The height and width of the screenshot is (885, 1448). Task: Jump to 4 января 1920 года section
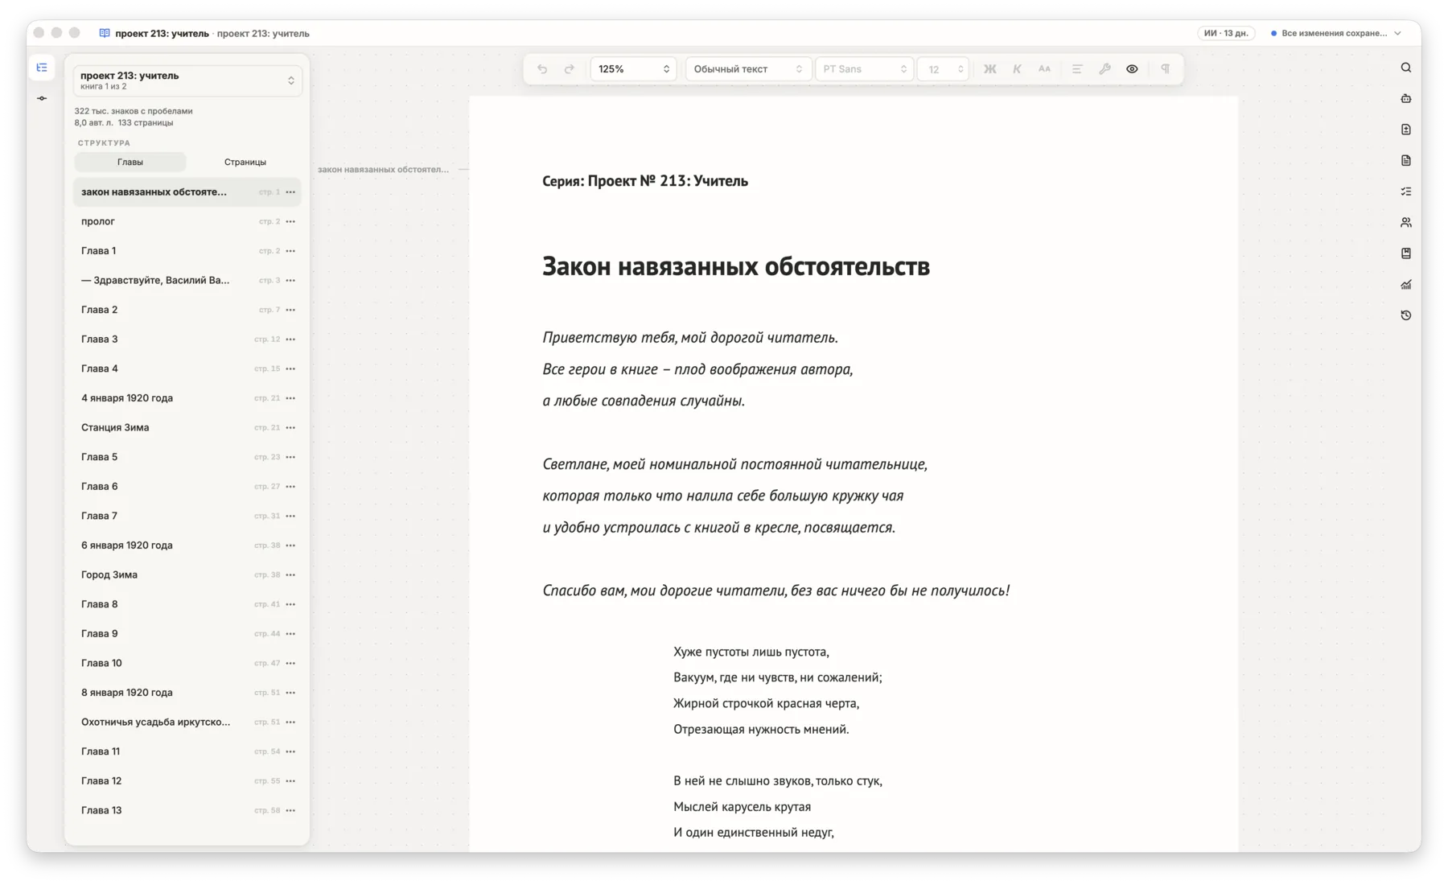coord(187,398)
